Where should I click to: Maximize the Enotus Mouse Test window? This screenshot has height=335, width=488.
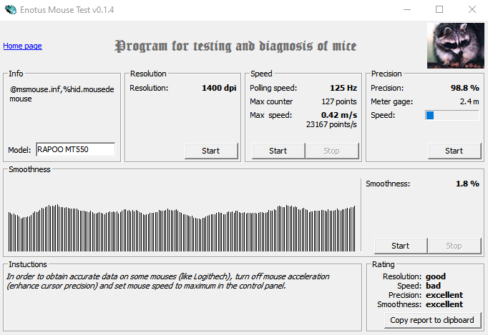coord(439,9)
